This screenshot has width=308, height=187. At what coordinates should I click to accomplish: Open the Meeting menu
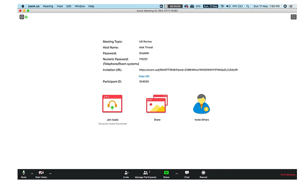pos(48,6)
